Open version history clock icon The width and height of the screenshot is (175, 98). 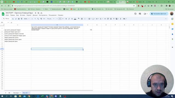(135, 14)
